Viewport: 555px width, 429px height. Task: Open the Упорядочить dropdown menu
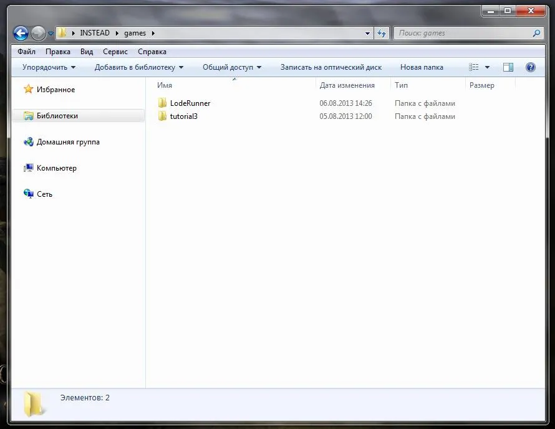49,67
